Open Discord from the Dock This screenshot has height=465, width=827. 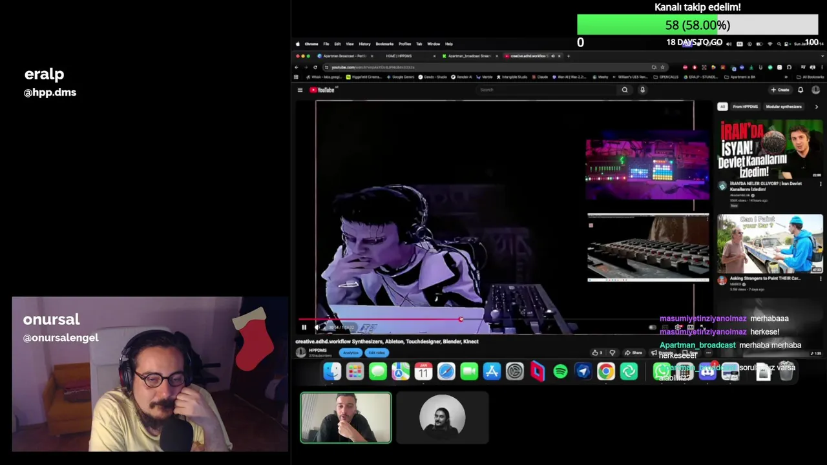pos(707,371)
